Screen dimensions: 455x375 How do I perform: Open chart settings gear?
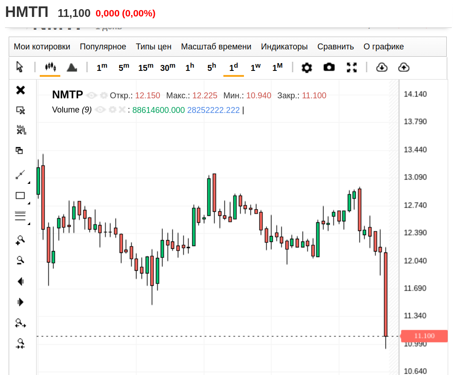point(307,67)
